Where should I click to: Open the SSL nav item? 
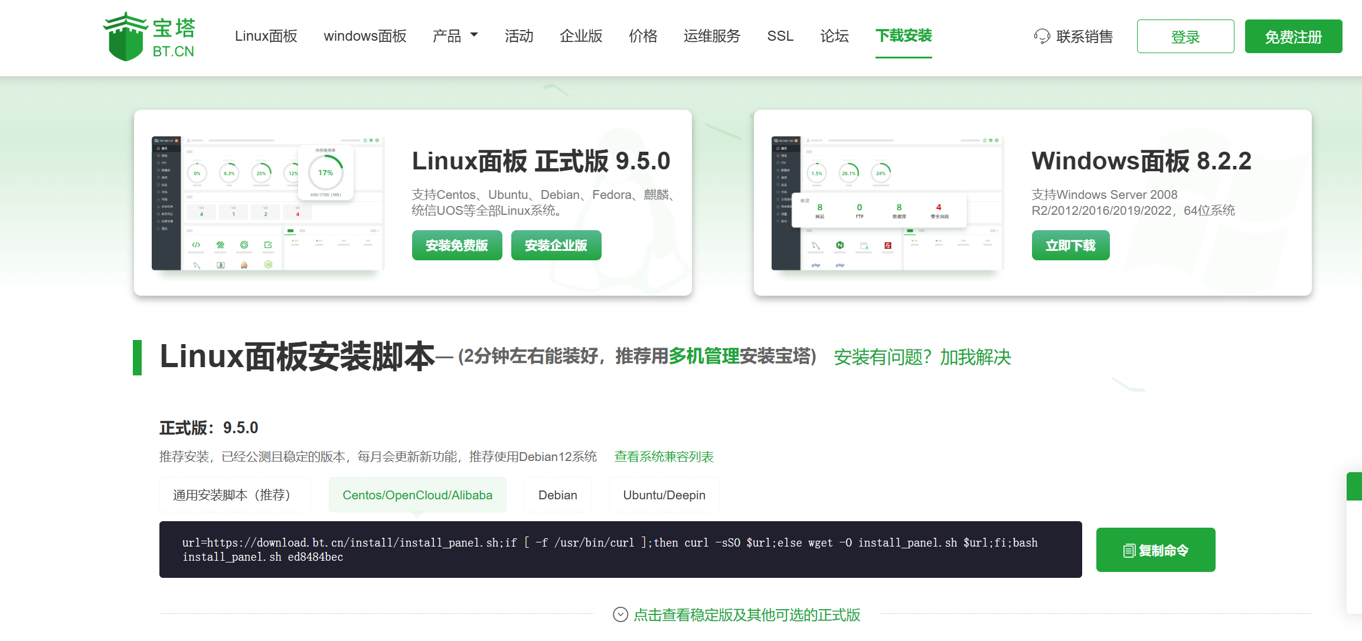[780, 36]
